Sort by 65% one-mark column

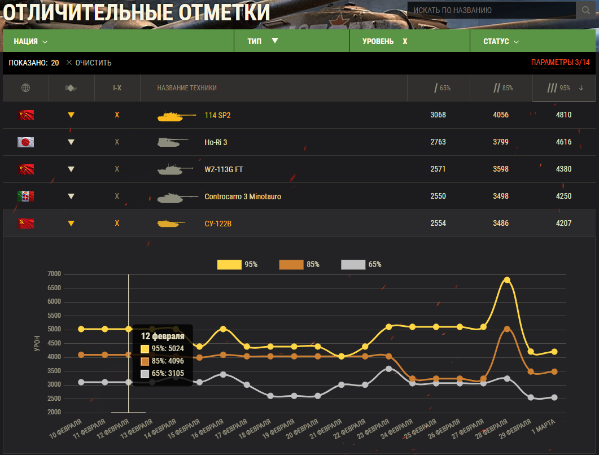click(x=442, y=88)
